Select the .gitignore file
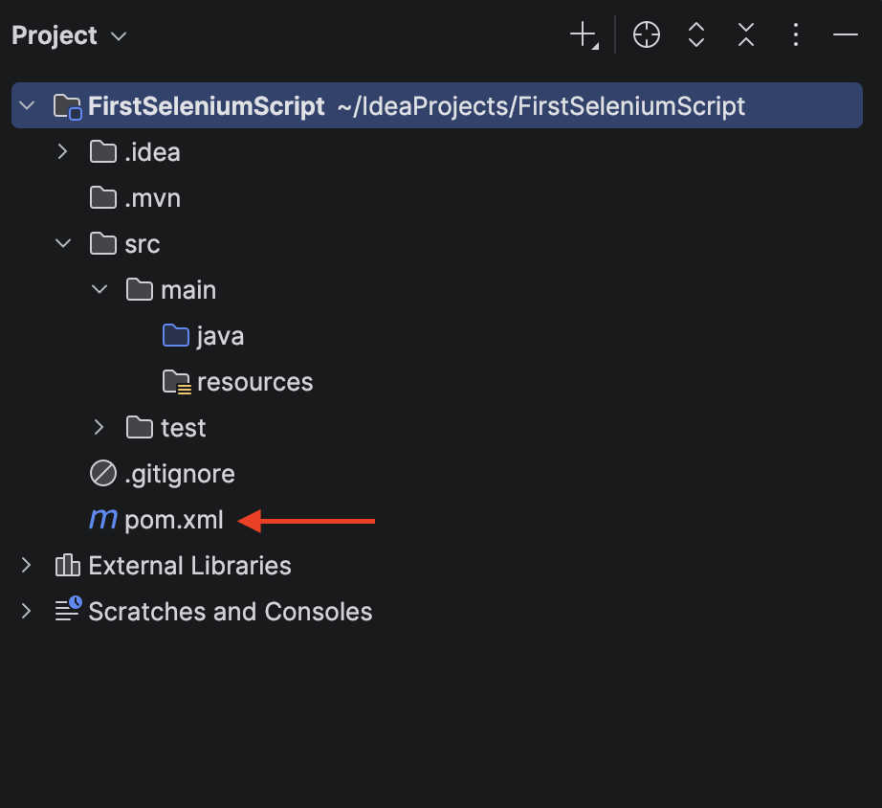The height and width of the screenshot is (808, 882). point(179,473)
